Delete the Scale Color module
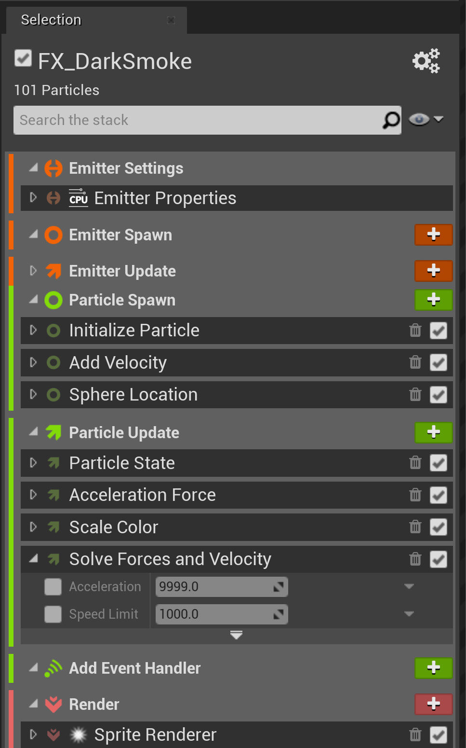The image size is (466, 748). click(415, 527)
